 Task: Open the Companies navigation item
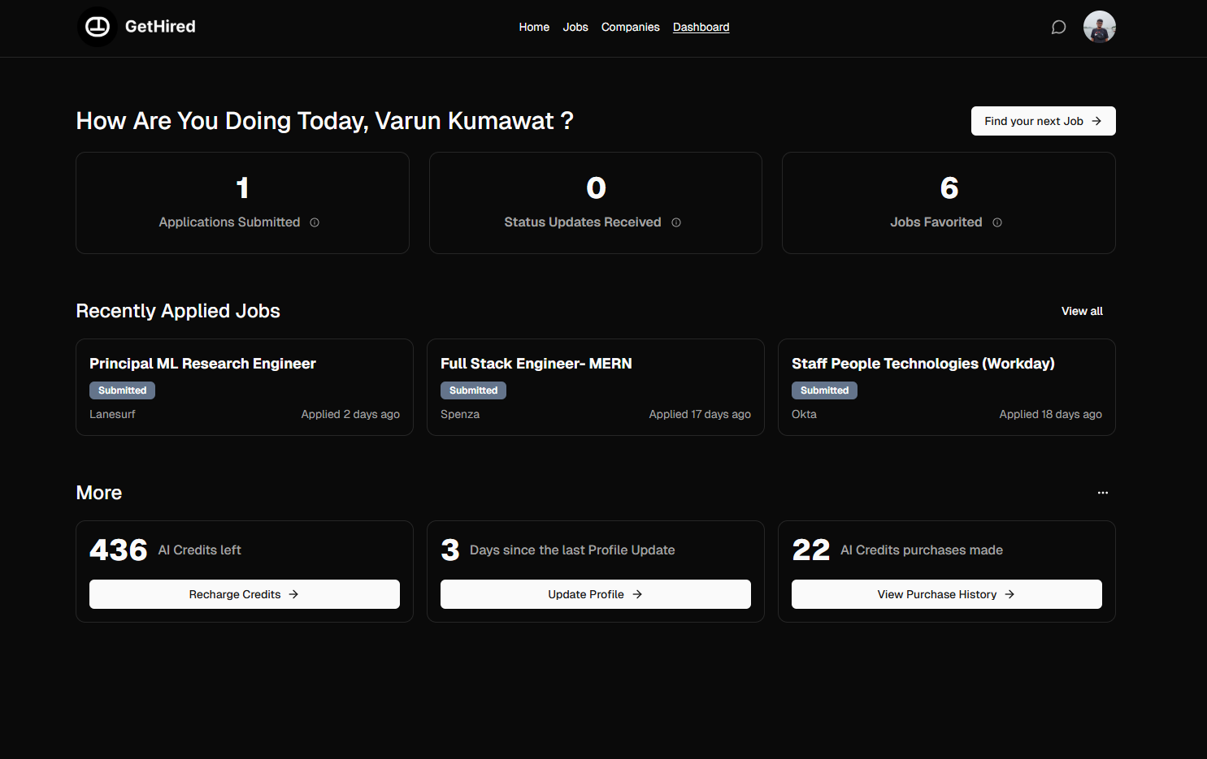click(631, 27)
